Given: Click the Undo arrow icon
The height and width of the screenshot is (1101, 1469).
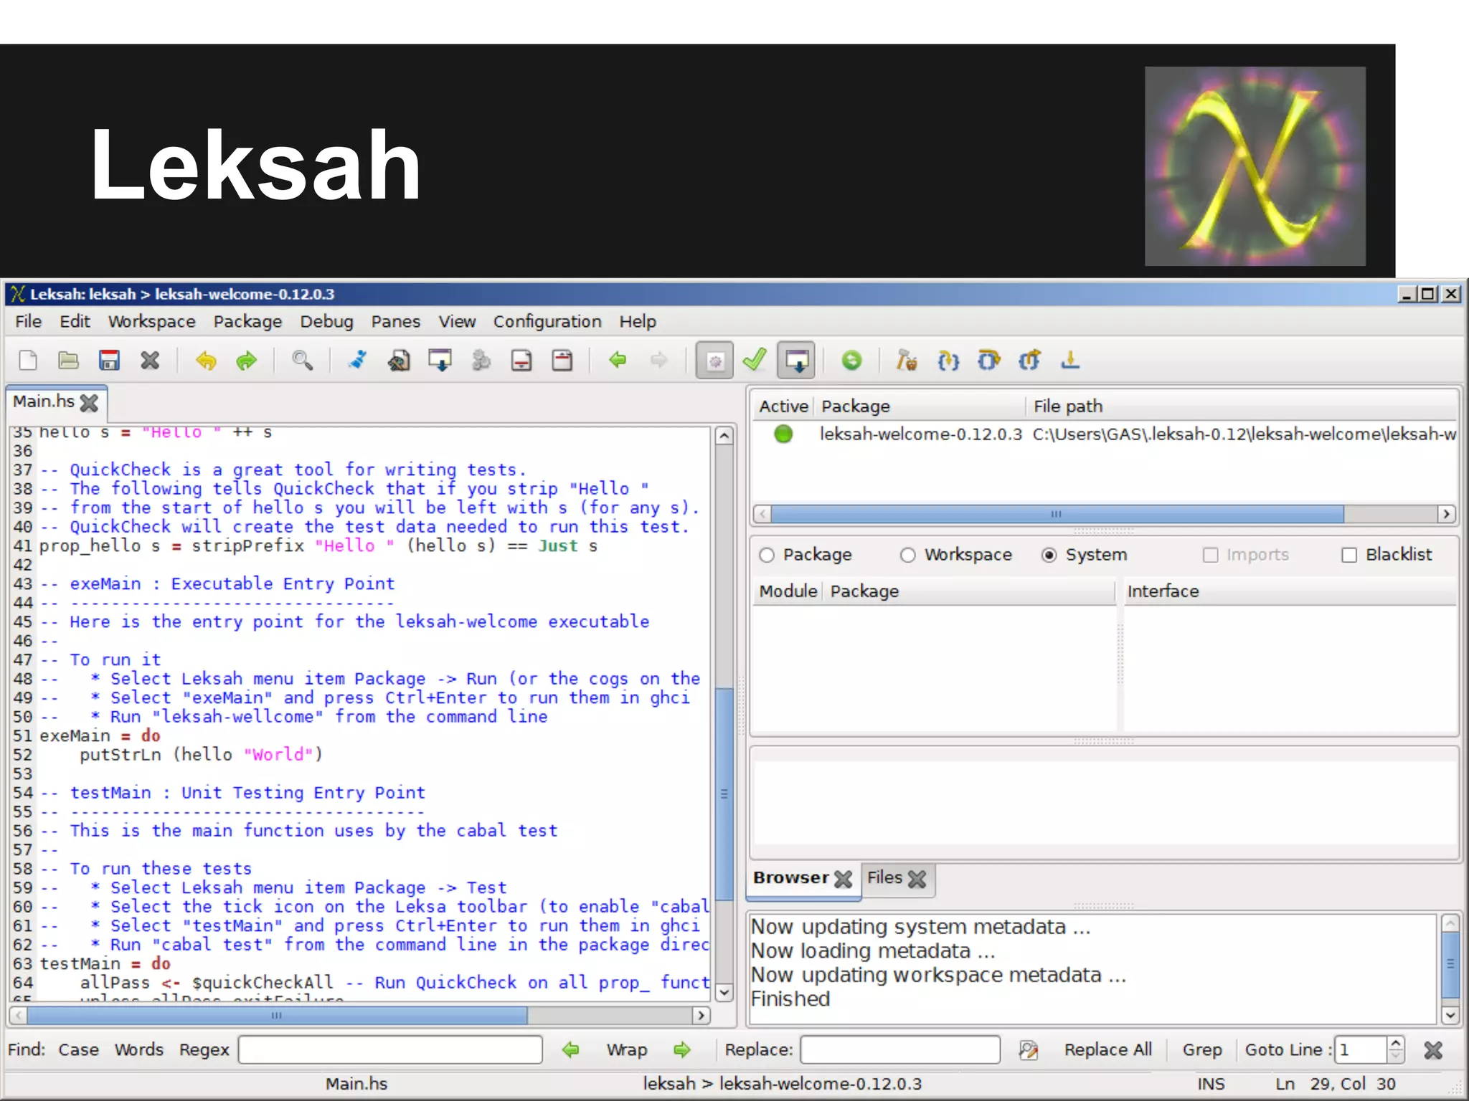Looking at the screenshot, I should click(206, 360).
